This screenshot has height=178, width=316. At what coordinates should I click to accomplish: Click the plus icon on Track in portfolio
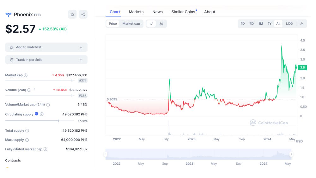81,60
